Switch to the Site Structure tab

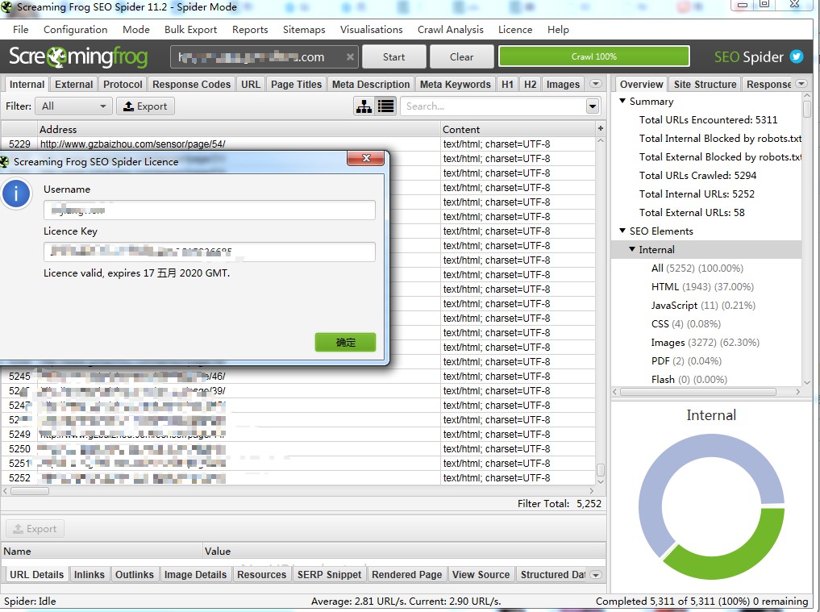click(x=705, y=84)
